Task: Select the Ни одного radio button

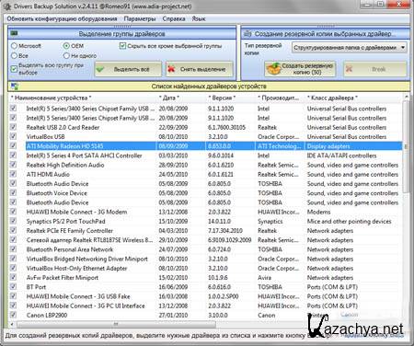Action: (x=66, y=56)
